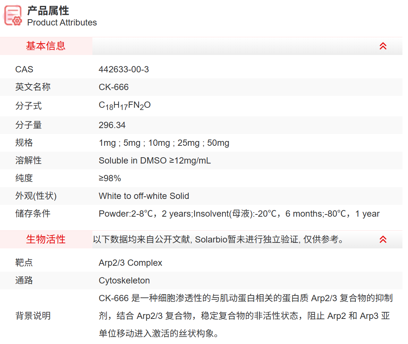Click the double-arrow icon beside 生物活性 header
Image resolution: width=408 pixels, height=344 pixels.
[x=383, y=239]
